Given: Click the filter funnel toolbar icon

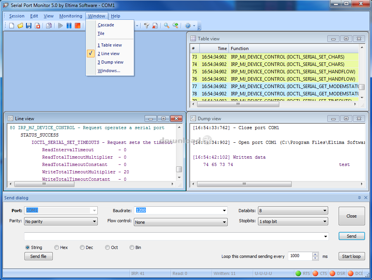Looking at the screenshot, I should click(x=146, y=26).
